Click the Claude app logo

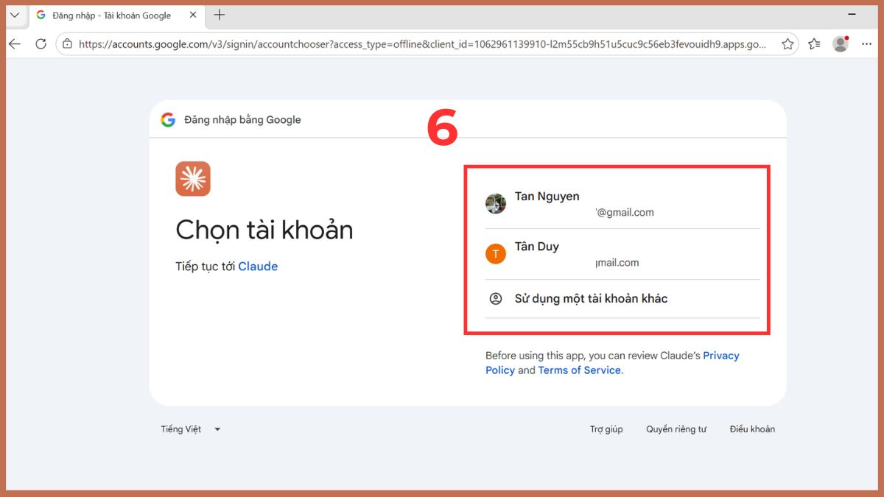tap(193, 179)
